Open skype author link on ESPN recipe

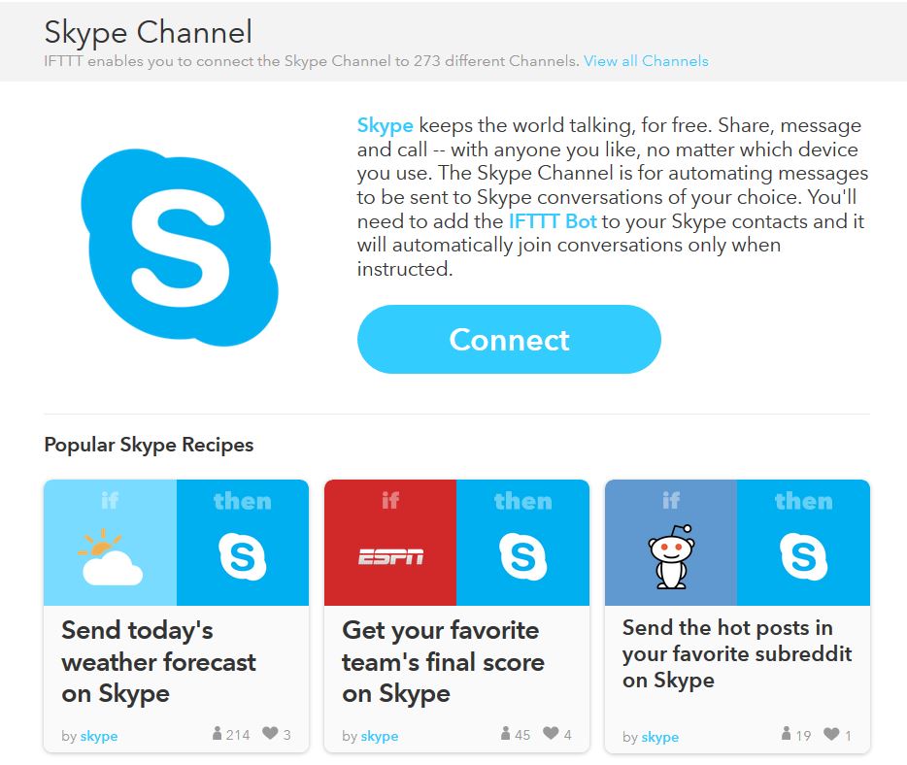click(x=380, y=736)
